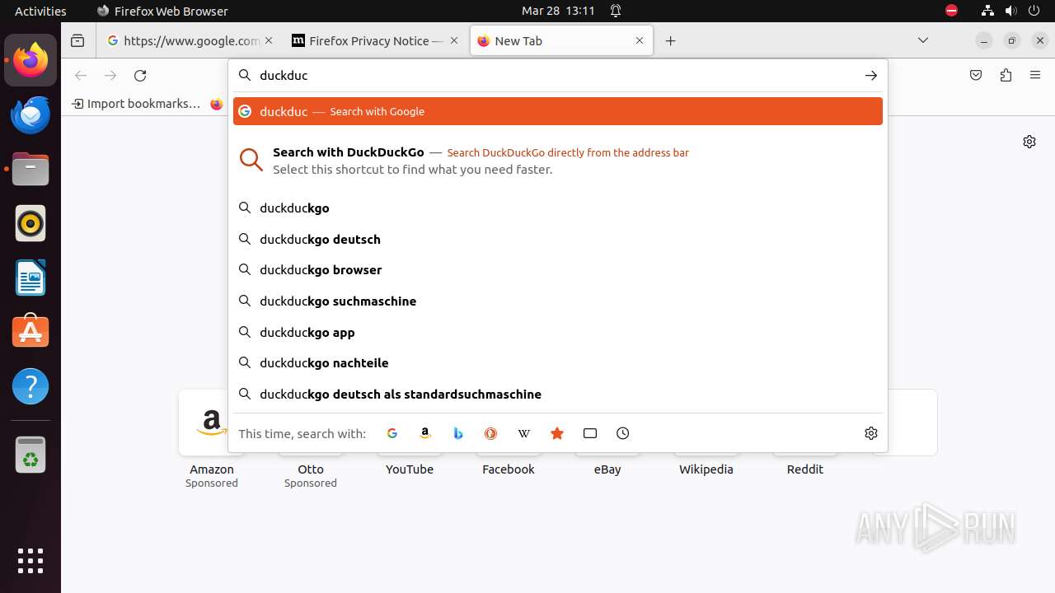Click the go arrow in address bar
This screenshot has height=593, width=1055.
[x=871, y=76]
